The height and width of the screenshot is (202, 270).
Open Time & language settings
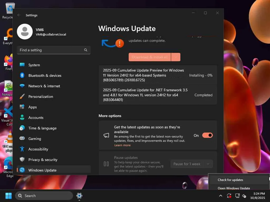point(54,128)
